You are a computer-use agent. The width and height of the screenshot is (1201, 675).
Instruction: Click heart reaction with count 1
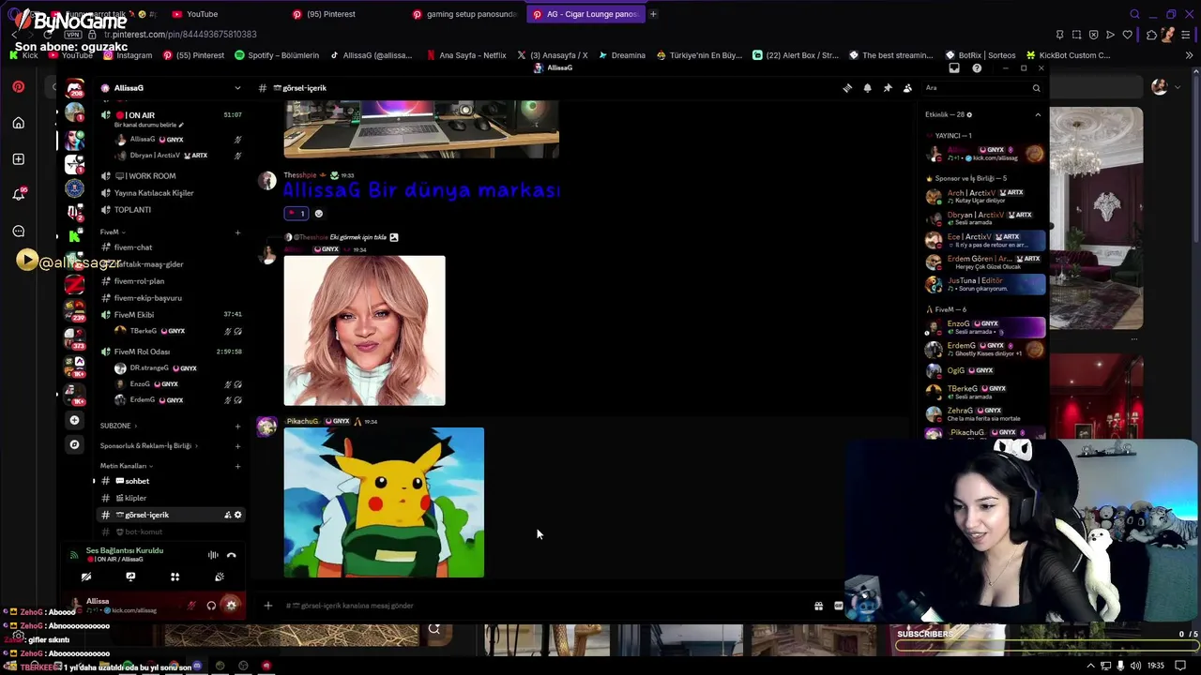(296, 214)
